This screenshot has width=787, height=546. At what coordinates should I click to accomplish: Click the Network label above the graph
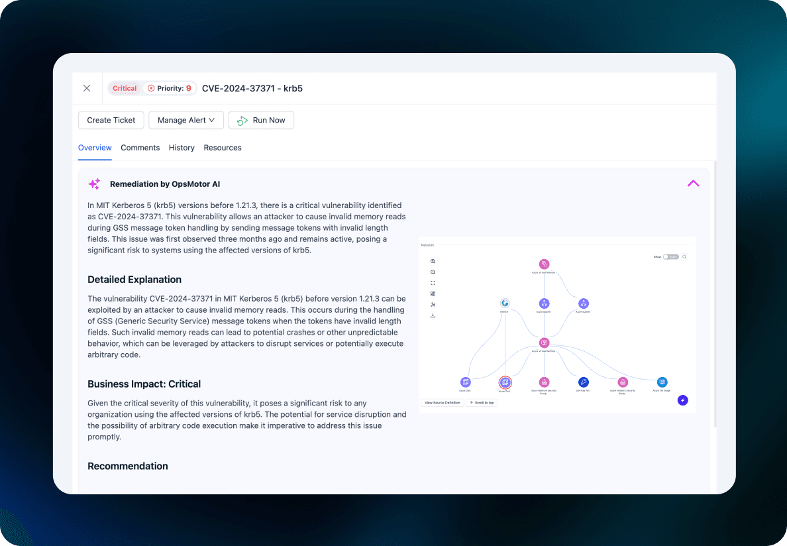tap(428, 245)
